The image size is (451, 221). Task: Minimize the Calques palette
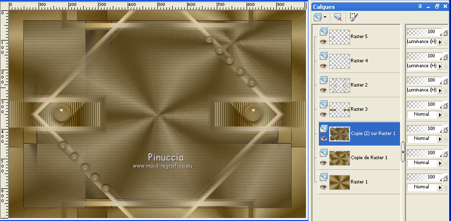click(x=429, y=6)
